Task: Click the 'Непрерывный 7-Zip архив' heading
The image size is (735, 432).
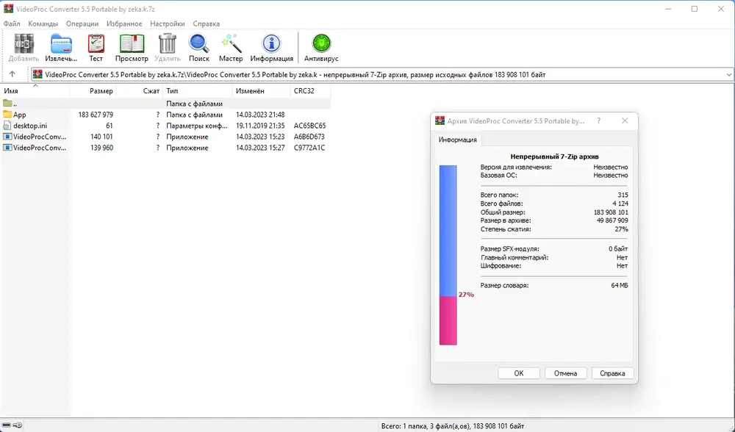Action: [x=554, y=156]
